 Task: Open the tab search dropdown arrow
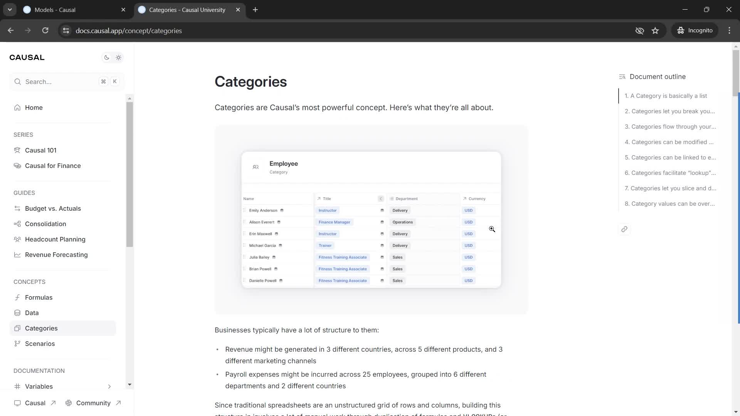pyautogui.click(x=10, y=10)
